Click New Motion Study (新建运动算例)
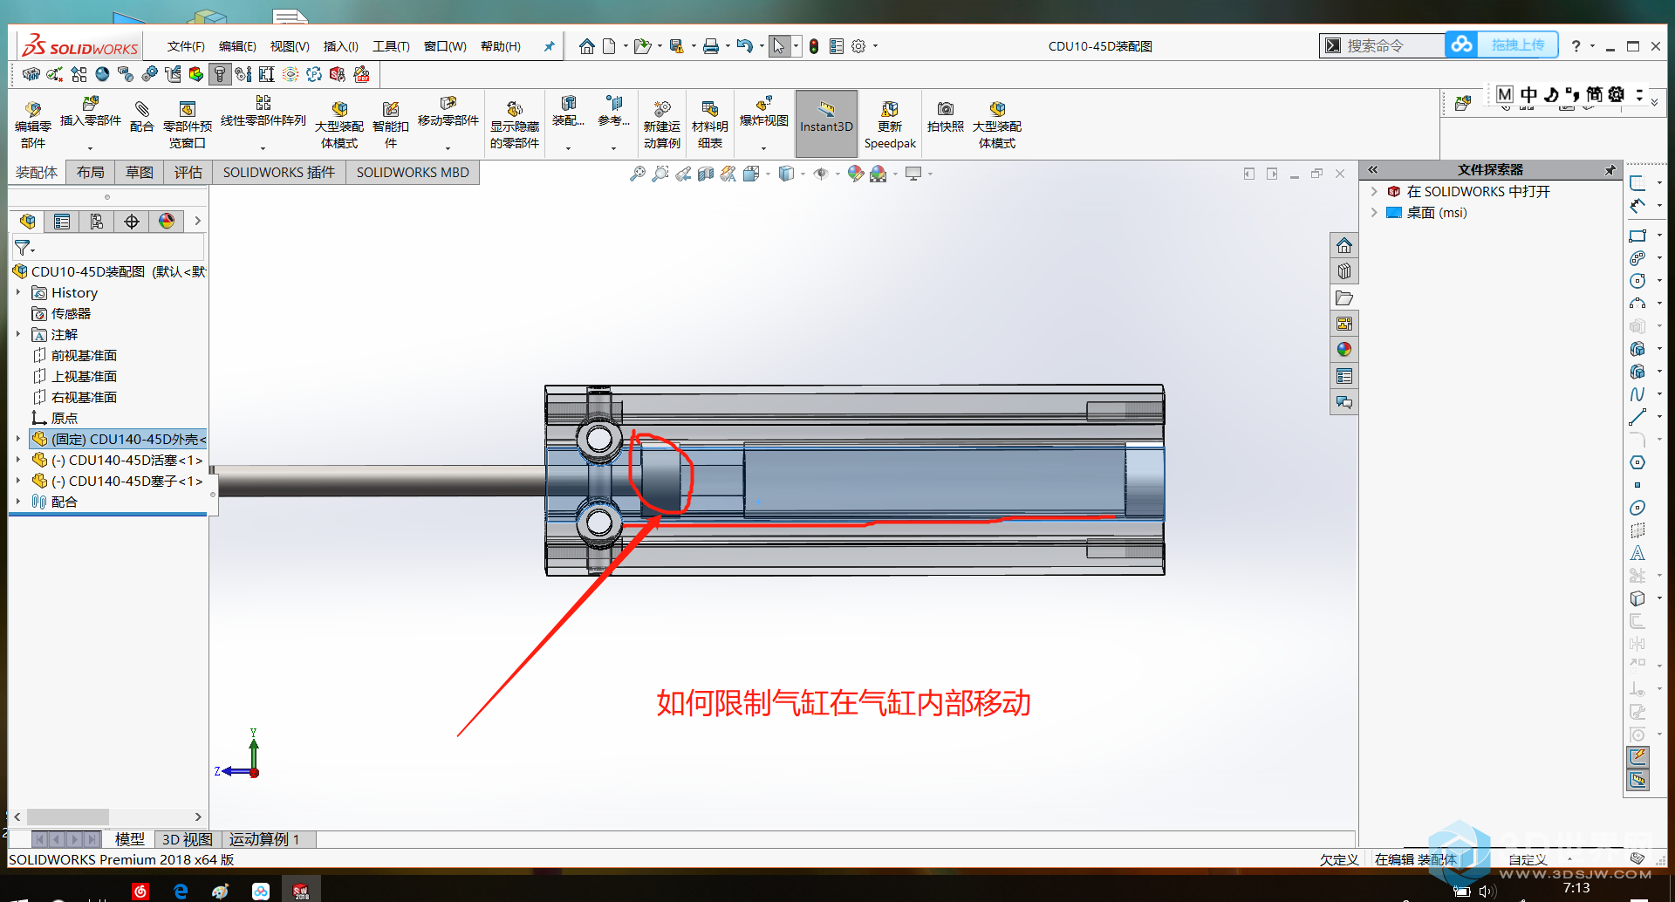 [662, 125]
